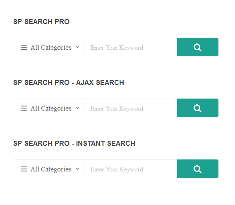235x205 pixels.
Task: Focus the Enter Your Keyword field in Instant Search
Action: (x=131, y=169)
